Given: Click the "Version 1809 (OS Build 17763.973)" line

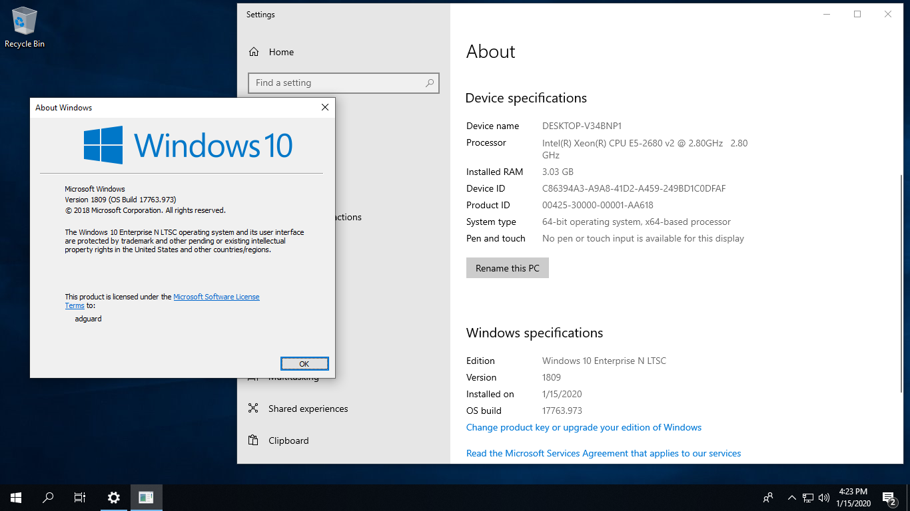Looking at the screenshot, I should [x=121, y=200].
